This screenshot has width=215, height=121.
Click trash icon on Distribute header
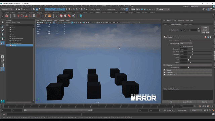211,37
